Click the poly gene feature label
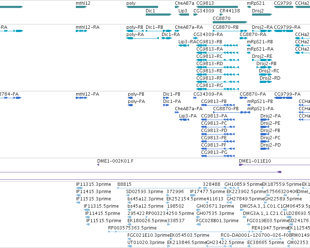Image resolution: width=310 pixels, height=248 pixels. tap(131, 3)
